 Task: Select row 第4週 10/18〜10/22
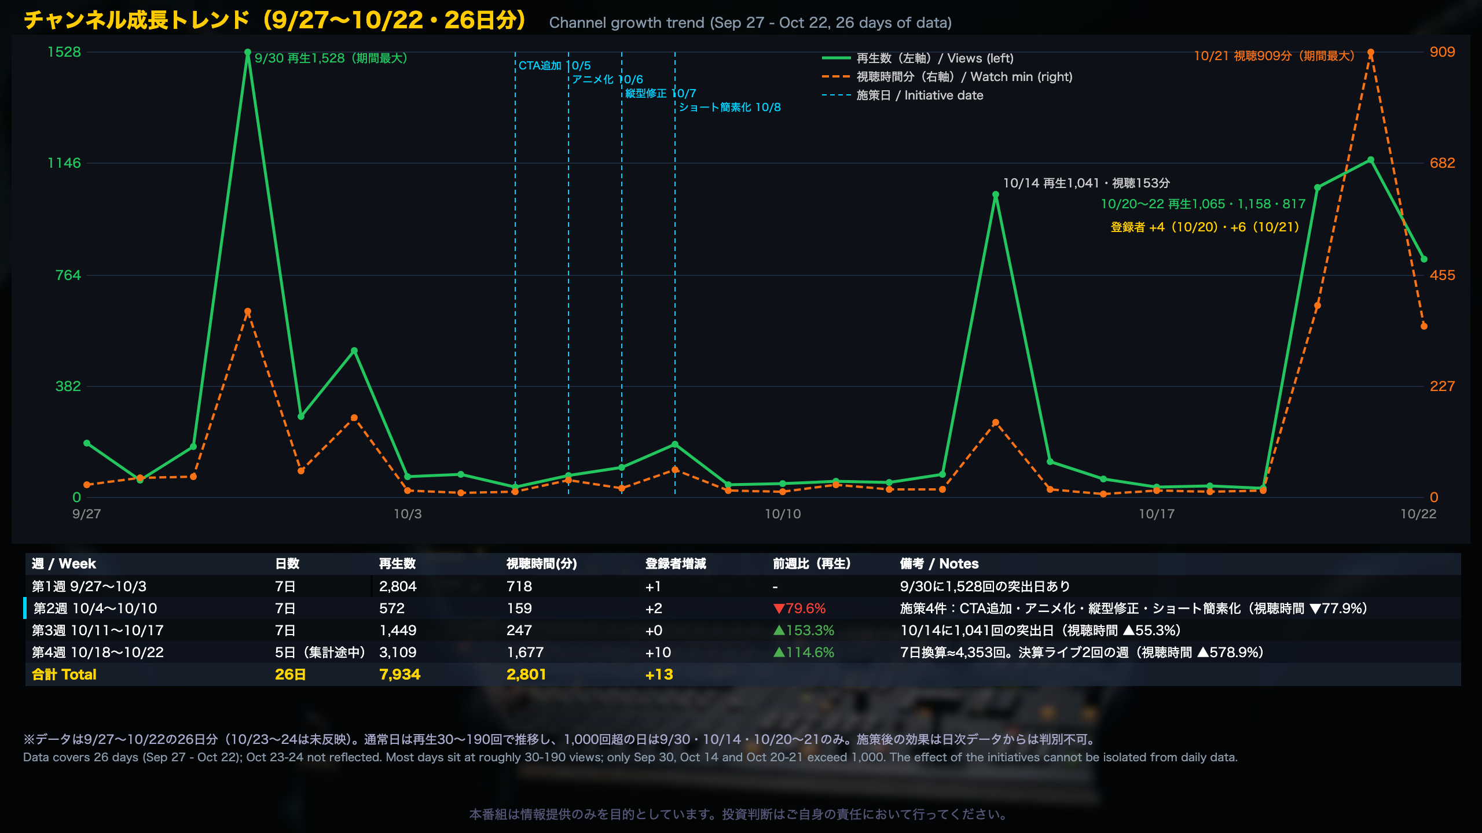[x=743, y=653]
